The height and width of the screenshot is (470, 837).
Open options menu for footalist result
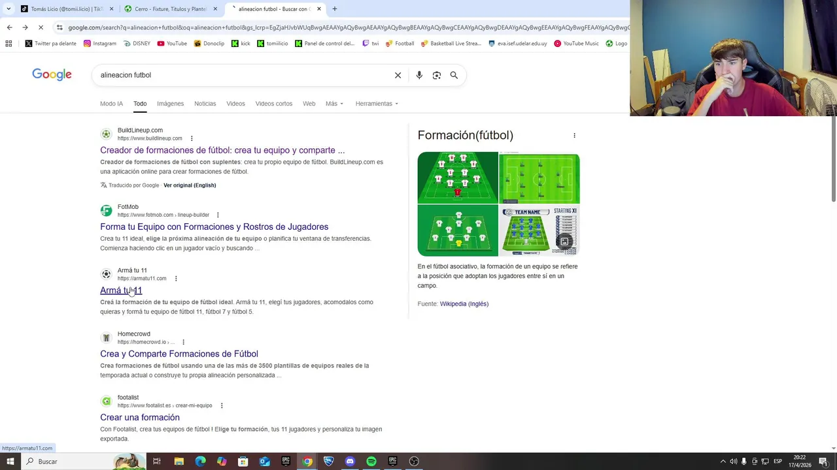pyautogui.click(x=222, y=405)
